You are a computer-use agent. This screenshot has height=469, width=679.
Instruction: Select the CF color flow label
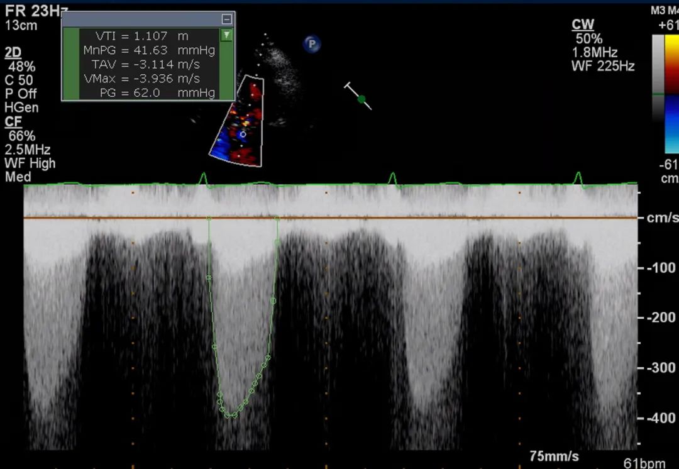coord(12,122)
